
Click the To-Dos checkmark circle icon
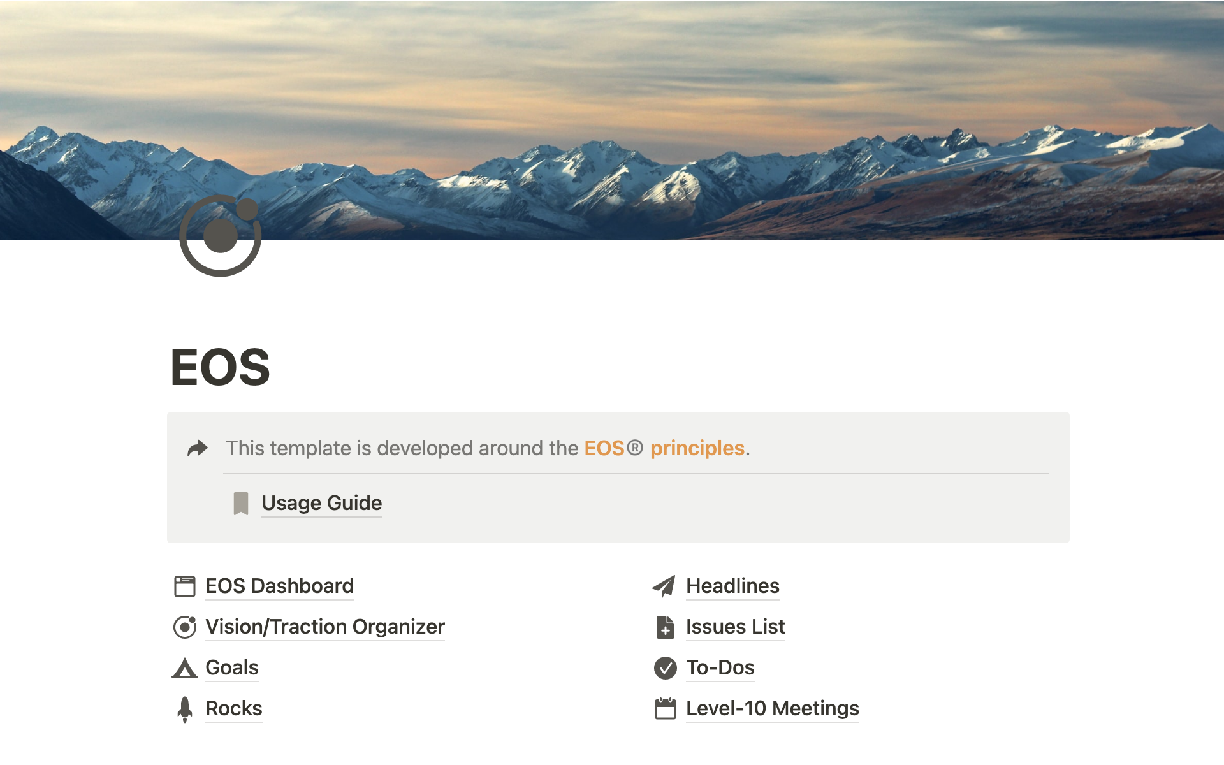point(665,667)
